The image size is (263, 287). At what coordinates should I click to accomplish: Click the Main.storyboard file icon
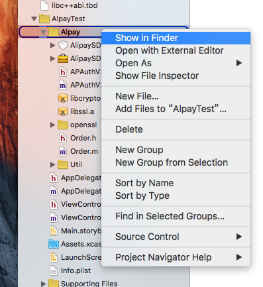coord(54,231)
